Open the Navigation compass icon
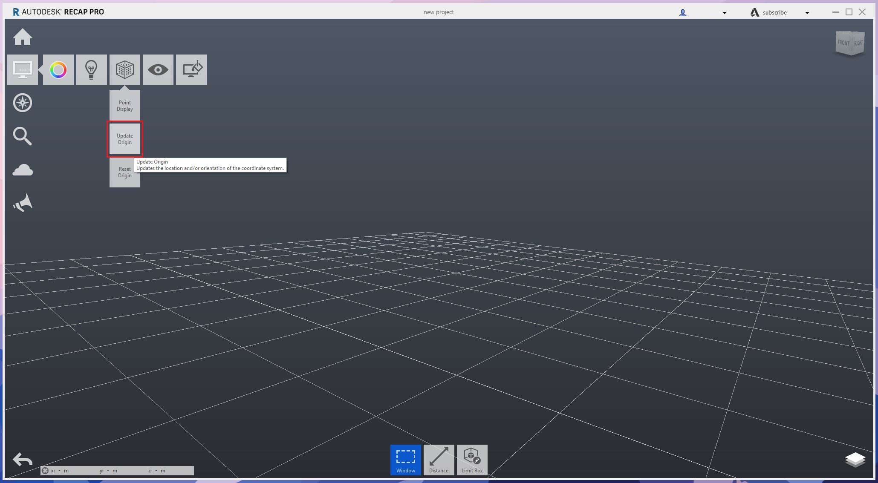 click(x=23, y=103)
